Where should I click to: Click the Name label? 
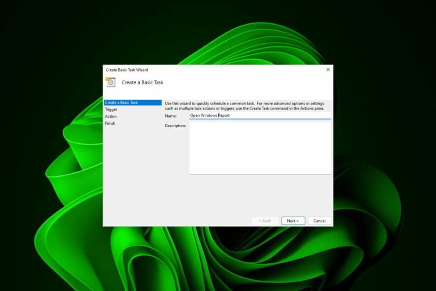pyautogui.click(x=170, y=115)
